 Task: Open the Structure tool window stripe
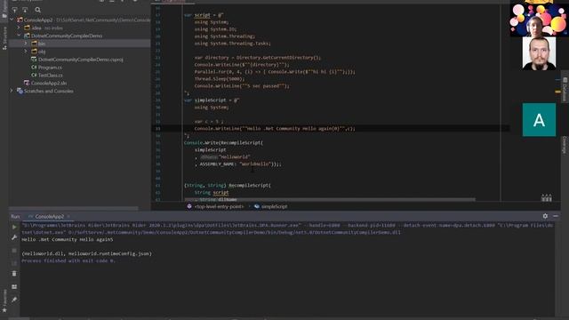point(4,38)
